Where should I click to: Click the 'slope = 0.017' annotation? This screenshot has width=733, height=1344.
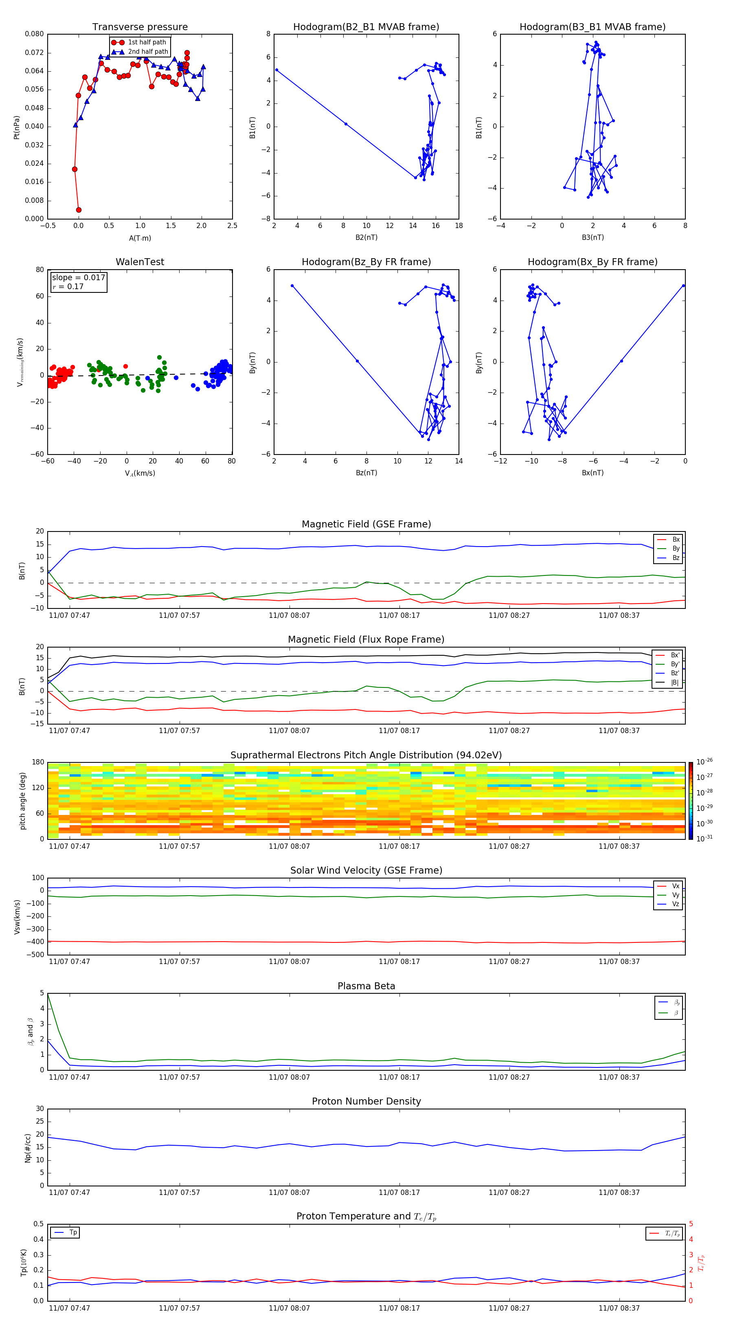click(78, 278)
